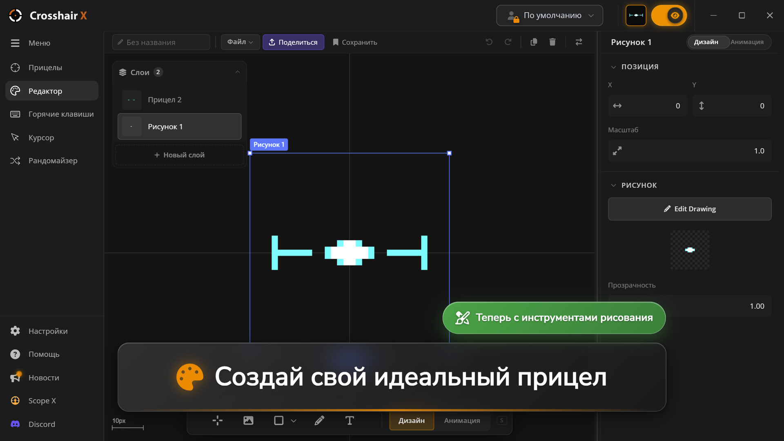Collapse the РИСУНОК section
The width and height of the screenshot is (784, 441).
(613, 185)
